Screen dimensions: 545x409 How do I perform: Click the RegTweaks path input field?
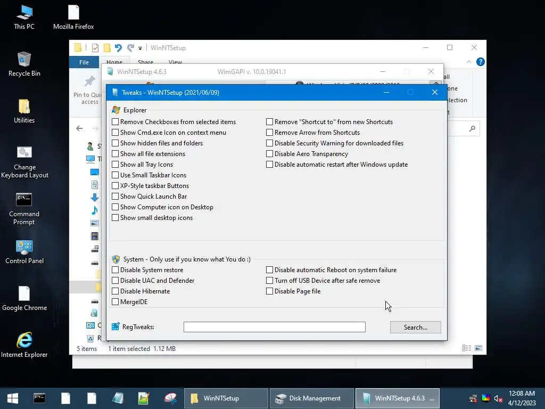275,327
